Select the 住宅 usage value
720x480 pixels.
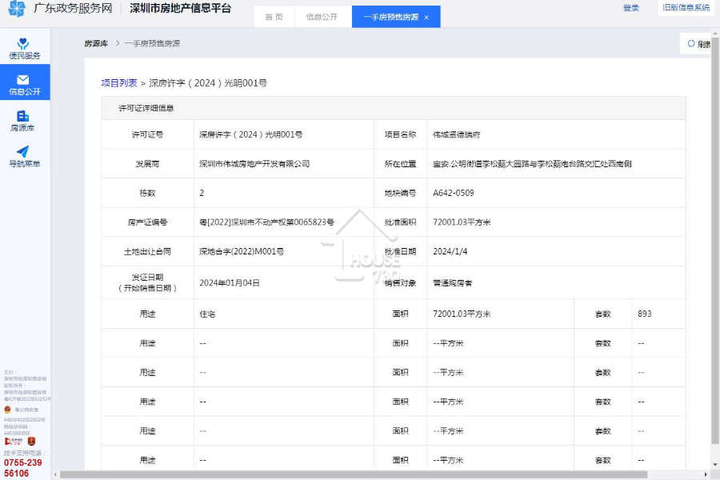(x=207, y=314)
